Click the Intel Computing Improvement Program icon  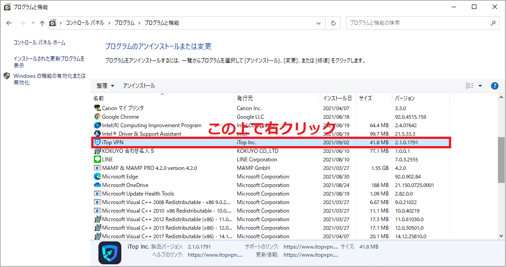pos(97,125)
